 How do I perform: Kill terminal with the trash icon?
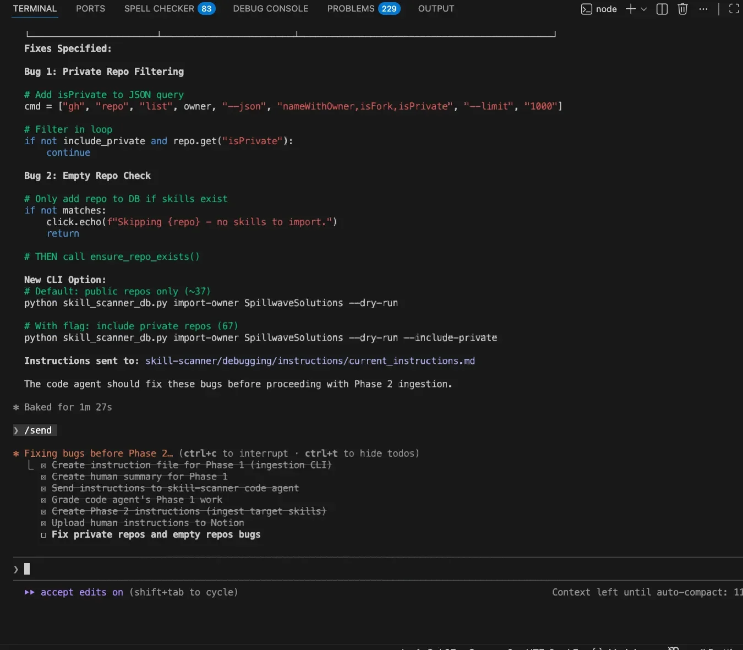coord(682,9)
